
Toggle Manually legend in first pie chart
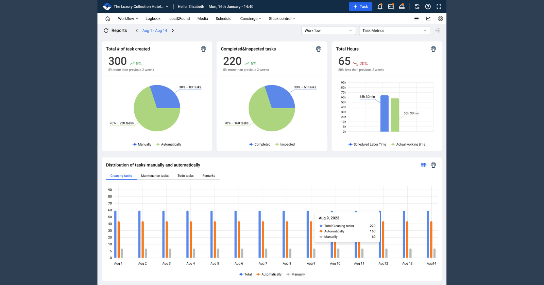click(x=142, y=145)
